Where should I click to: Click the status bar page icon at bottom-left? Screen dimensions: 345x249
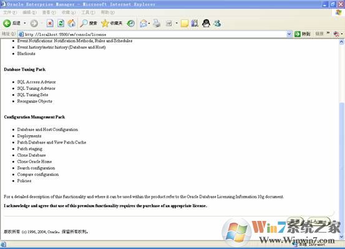[x=3, y=245]
